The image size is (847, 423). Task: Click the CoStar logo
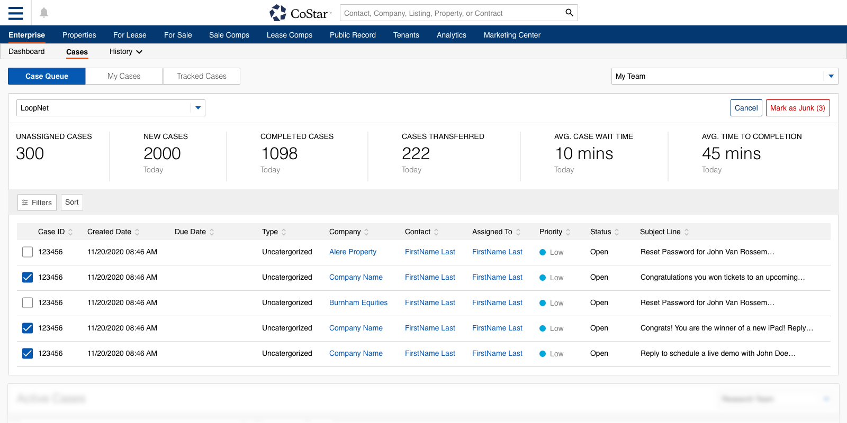coord(300,13)
